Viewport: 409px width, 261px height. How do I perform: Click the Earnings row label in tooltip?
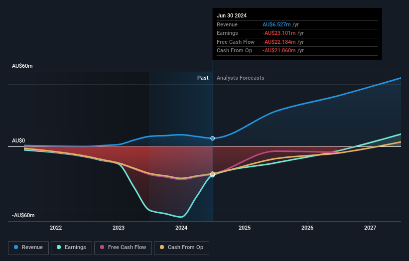pyautogui.click(x=228, y=33)
